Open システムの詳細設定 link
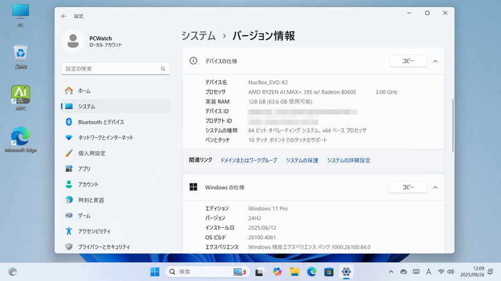501x281 pixels. click(349, 160)
